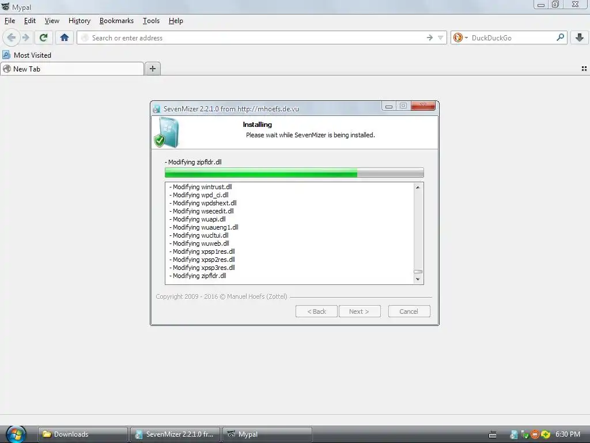The height and width of the screenshot is (443, 590).
Task: Open the Edit menu
Action: coord(30,21)
